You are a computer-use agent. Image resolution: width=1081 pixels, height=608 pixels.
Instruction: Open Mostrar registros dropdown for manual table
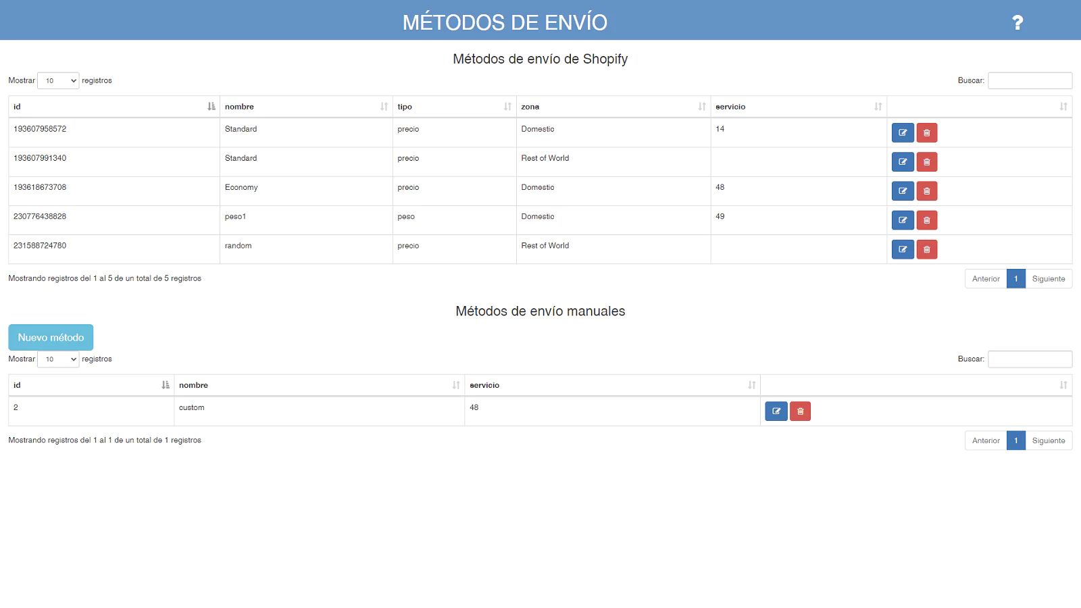[x=58, y=359]
